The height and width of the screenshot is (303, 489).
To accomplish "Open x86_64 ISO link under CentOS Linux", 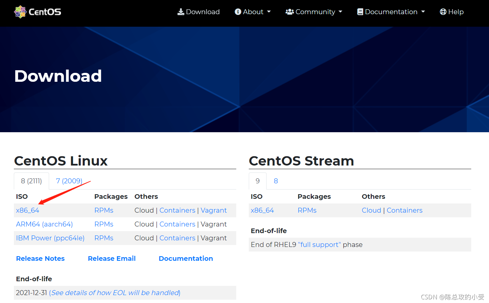I will click(28, 210).
